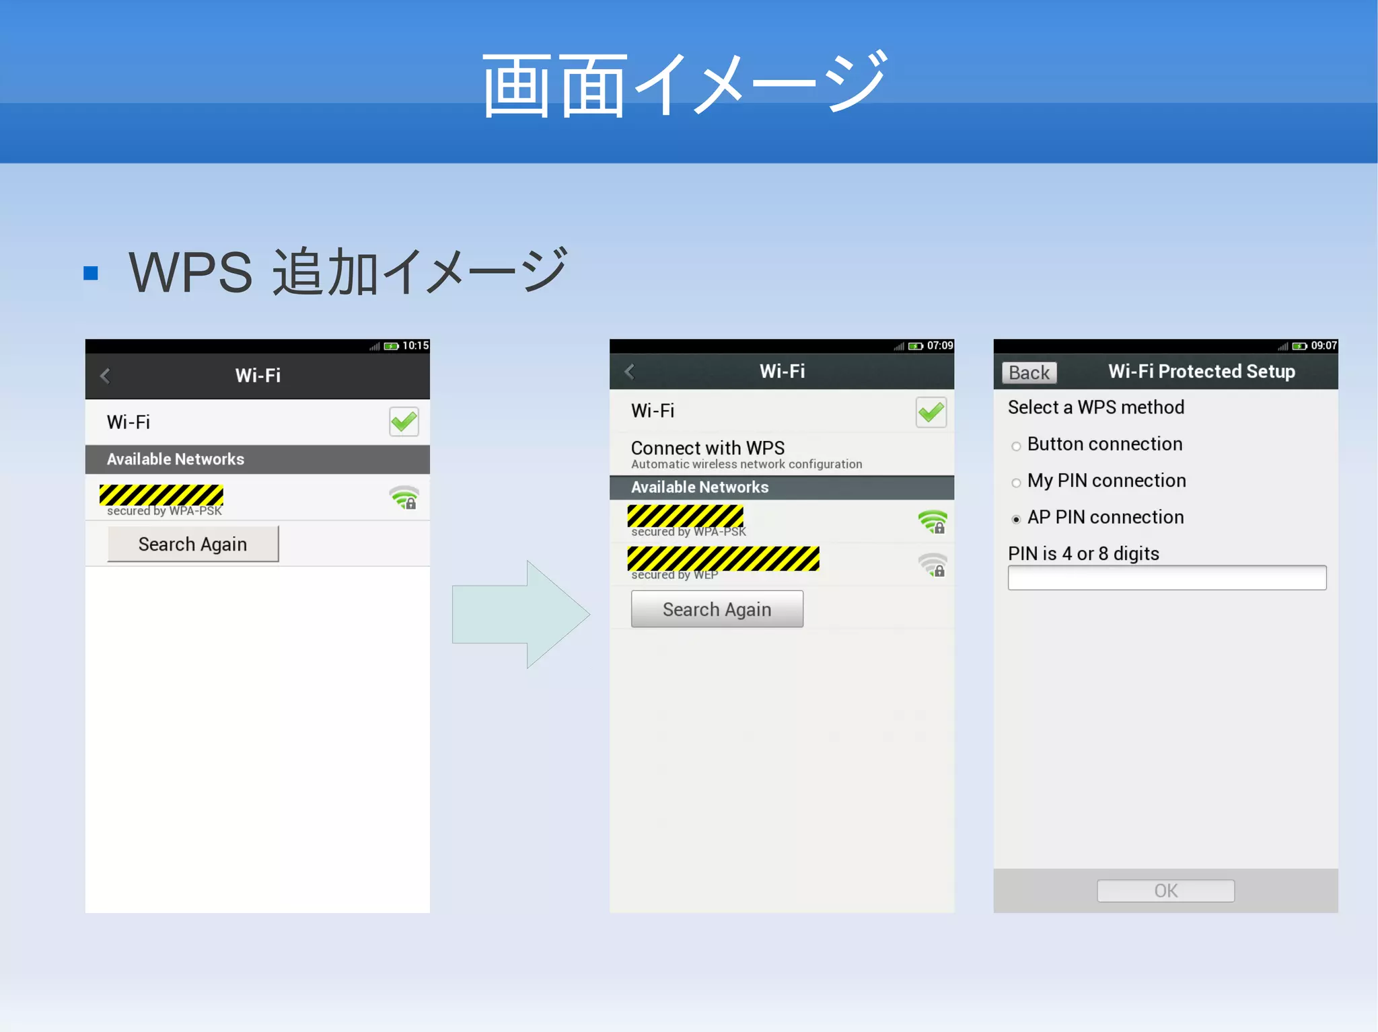Click cell signal bars beside 10:15 battery
Viewport: 1378px width, 1032px height.
click(375, 346)
